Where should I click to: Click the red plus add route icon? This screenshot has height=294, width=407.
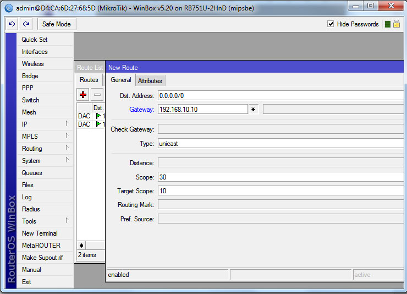(x=83, y=95)
